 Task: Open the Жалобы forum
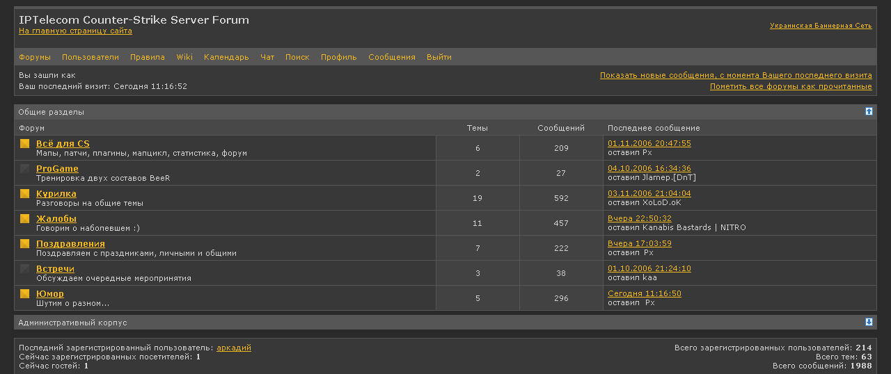click(x=56, y=219)
